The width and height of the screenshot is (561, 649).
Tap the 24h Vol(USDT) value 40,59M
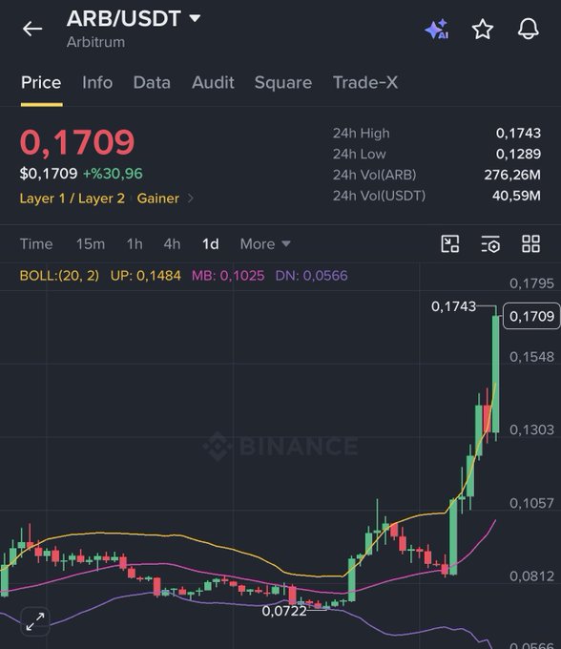(x=516, y=196)
